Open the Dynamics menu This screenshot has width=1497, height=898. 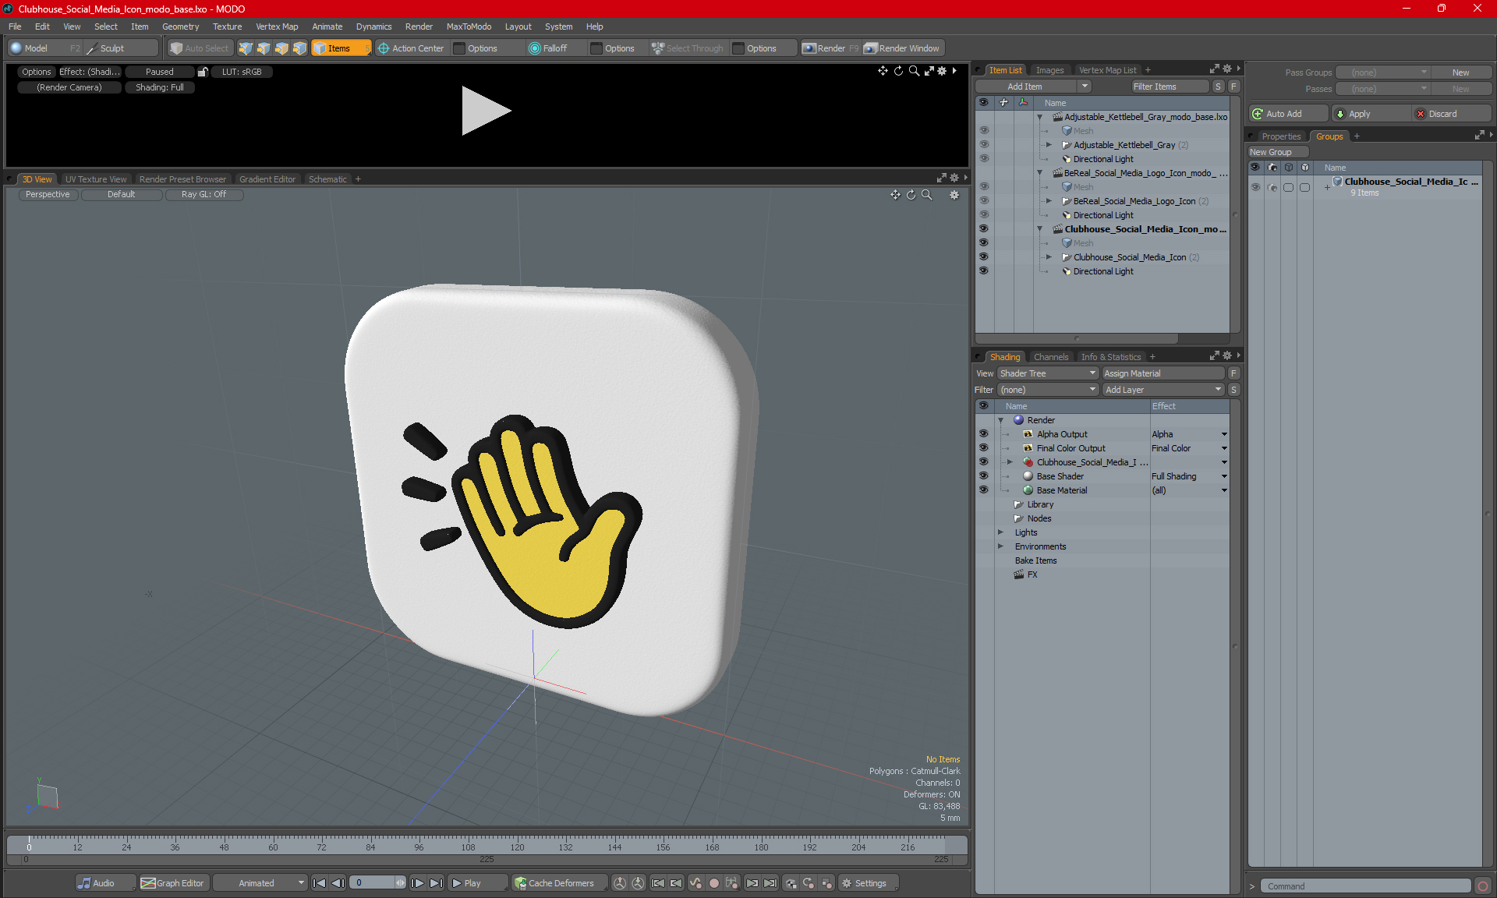[x=373, y=27]
